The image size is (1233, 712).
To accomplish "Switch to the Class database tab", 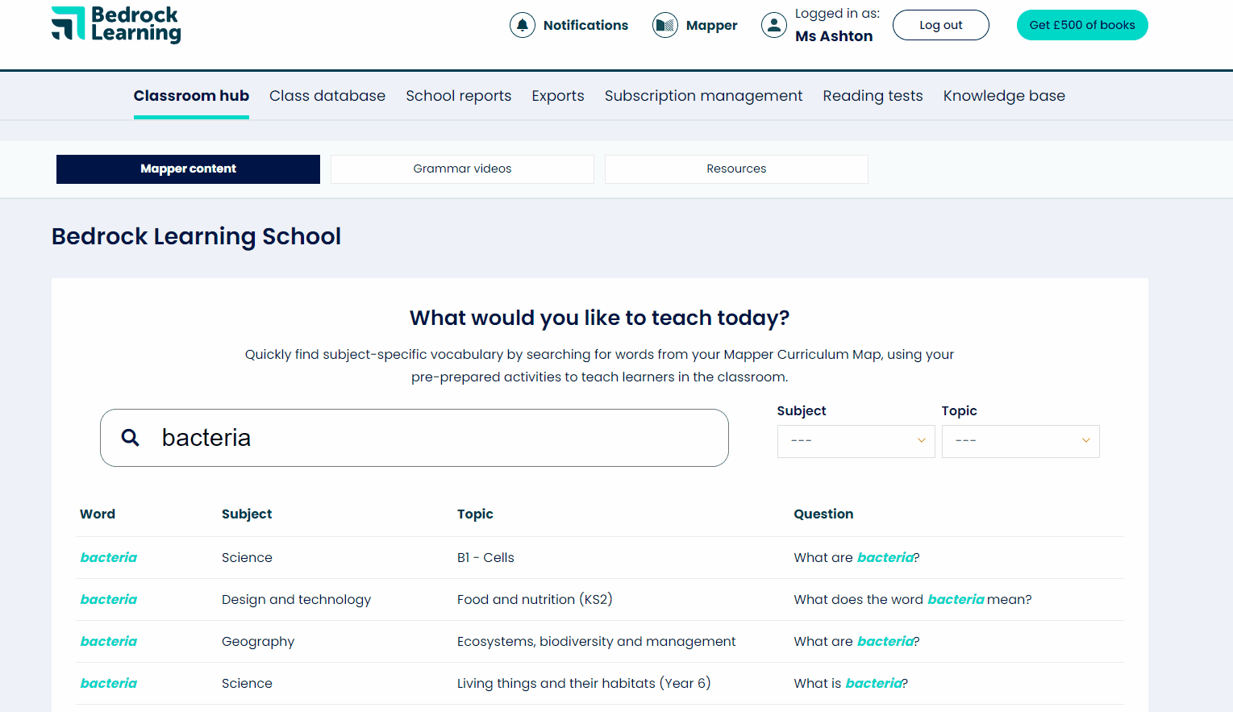I will (x=327, y=95).
